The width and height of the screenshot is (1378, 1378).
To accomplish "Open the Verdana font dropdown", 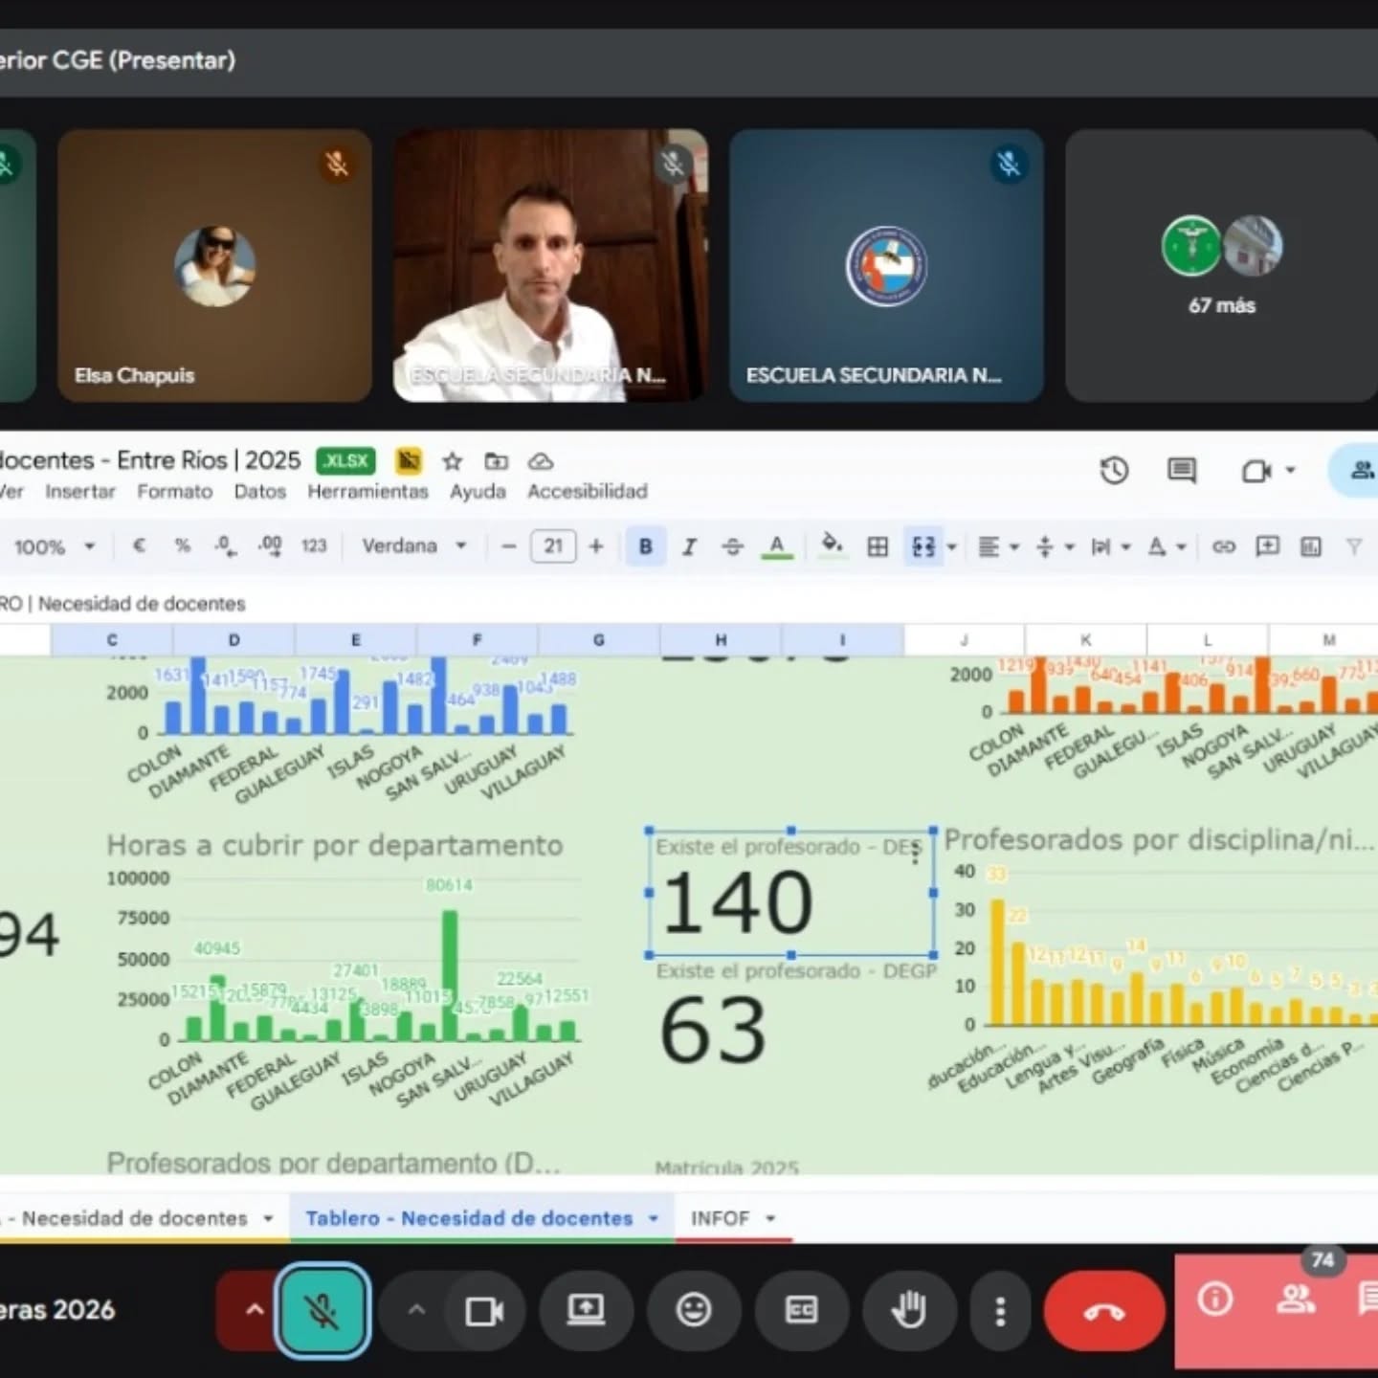I will 413,546.
